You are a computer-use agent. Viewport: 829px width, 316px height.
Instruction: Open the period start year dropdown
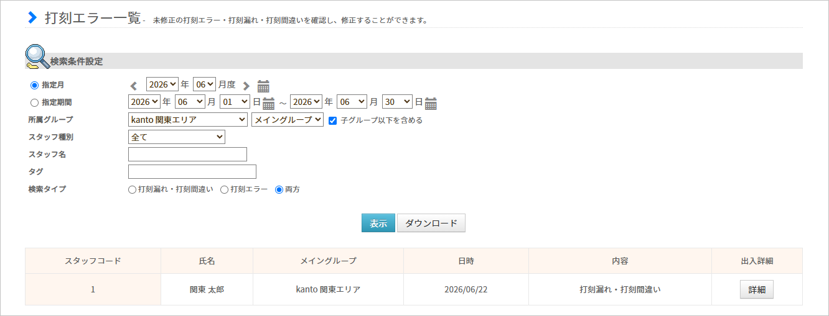pyautogui.click(x=144, y=101)
